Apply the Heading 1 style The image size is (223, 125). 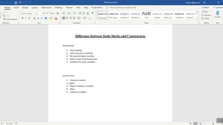[x=124, y=15]
